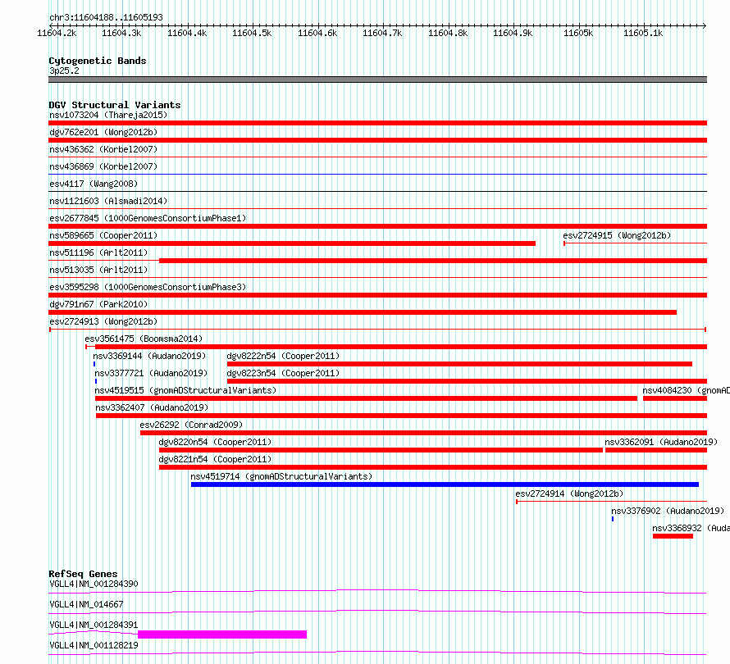
Task: Open VGLL4|NM_001128219 gene transcript
Action: pos(94,645)
